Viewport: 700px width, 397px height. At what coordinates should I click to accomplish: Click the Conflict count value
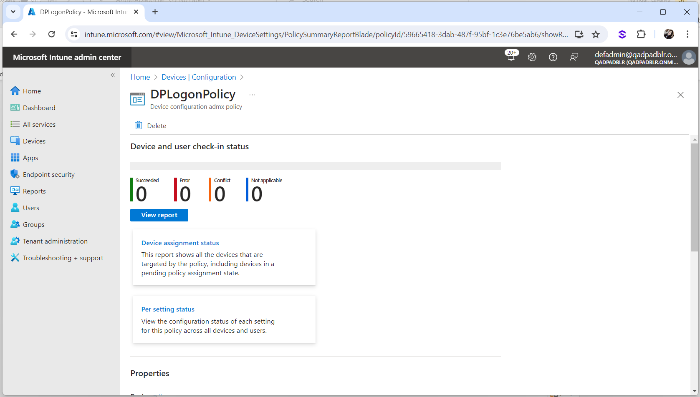pos(220,194)
